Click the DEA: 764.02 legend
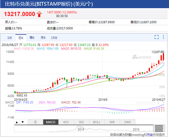 tap(47, 102)
